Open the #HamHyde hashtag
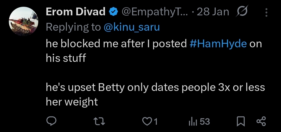This screenshot has width=281, height=132. (x=218, y=44)
